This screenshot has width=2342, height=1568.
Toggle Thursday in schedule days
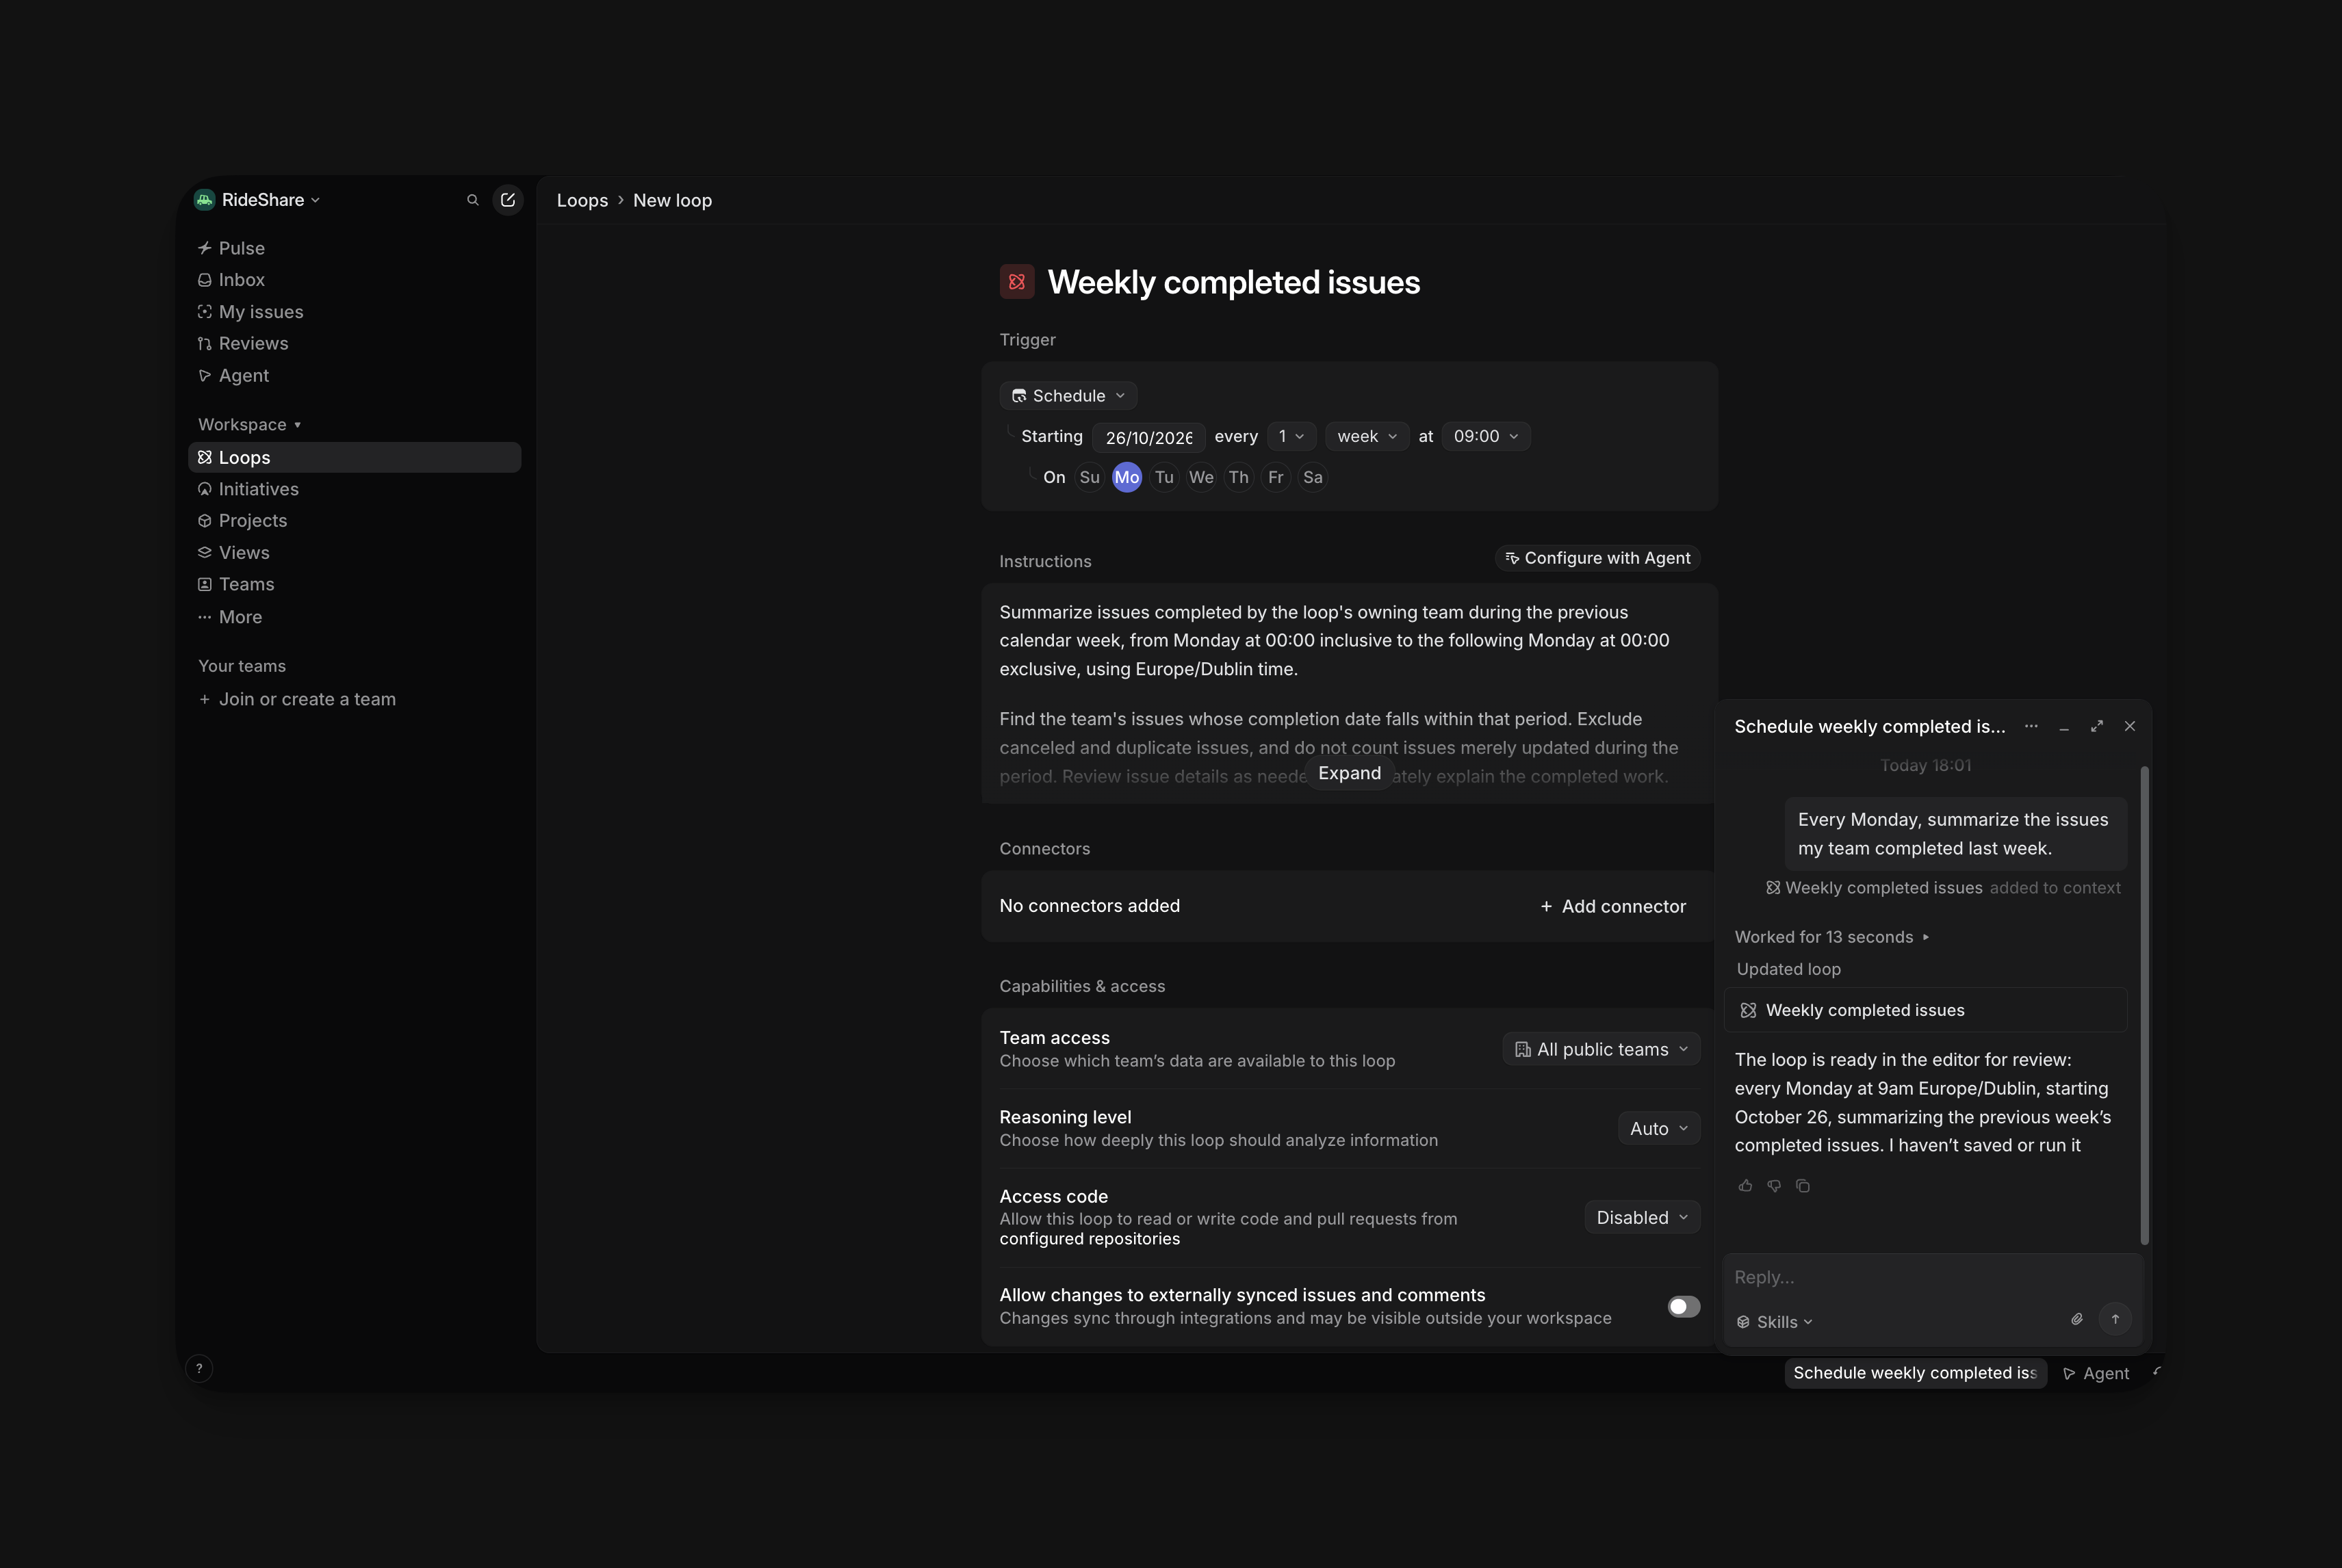(1239, 477)
